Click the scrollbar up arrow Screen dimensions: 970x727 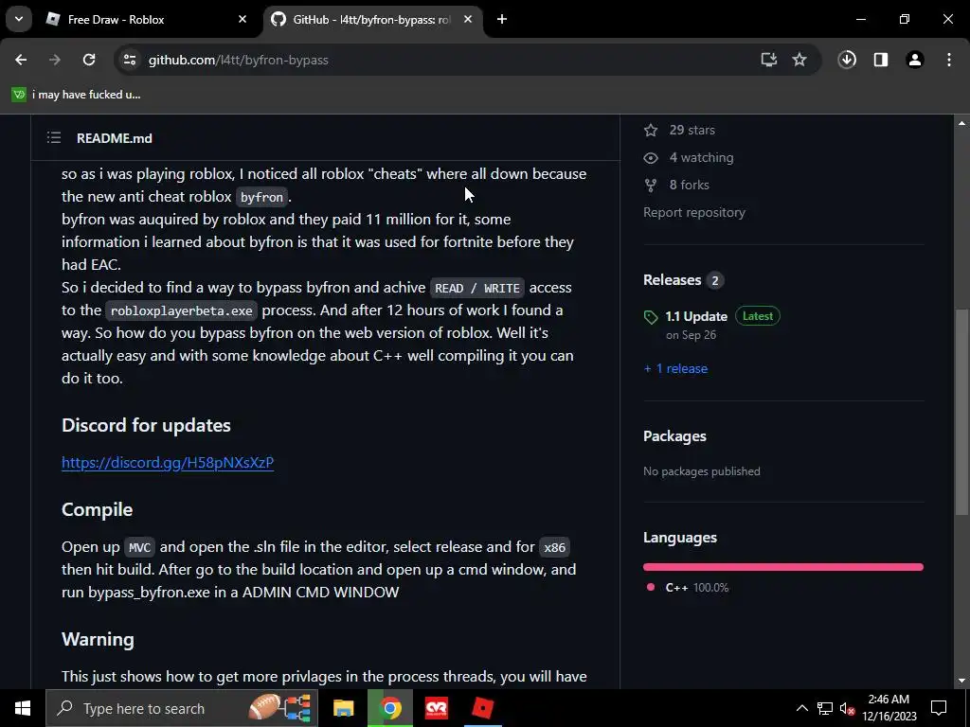pos(961,123)
